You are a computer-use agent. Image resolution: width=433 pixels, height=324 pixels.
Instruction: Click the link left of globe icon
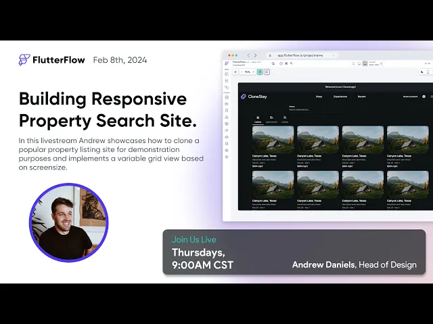pyautogui.click(x=411, y=97)
